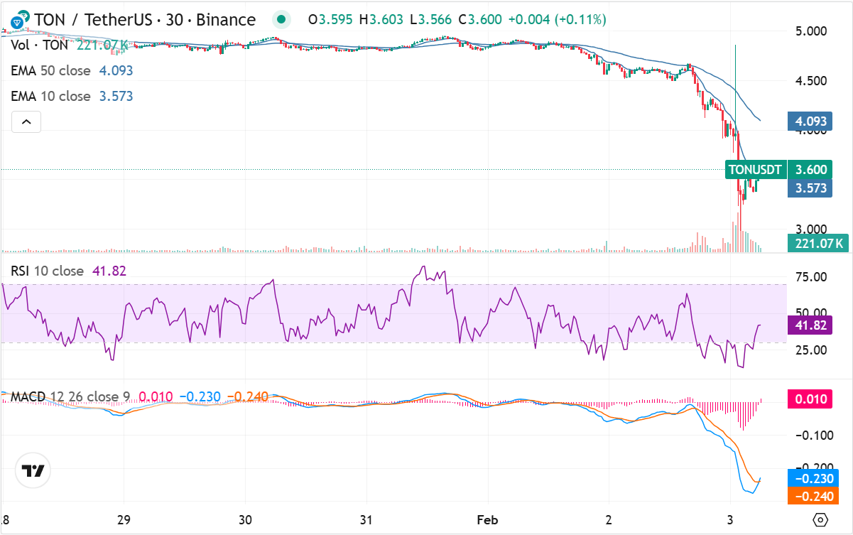
Task: Select the "EMA 10 close" indicator legend
Action: pyautogui.click(x=50, y=96)
